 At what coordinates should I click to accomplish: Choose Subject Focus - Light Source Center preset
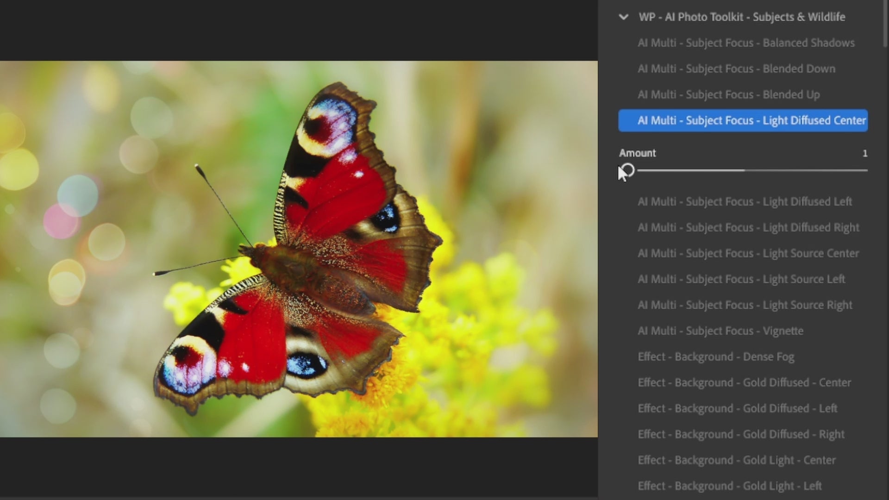coord(748,254)
